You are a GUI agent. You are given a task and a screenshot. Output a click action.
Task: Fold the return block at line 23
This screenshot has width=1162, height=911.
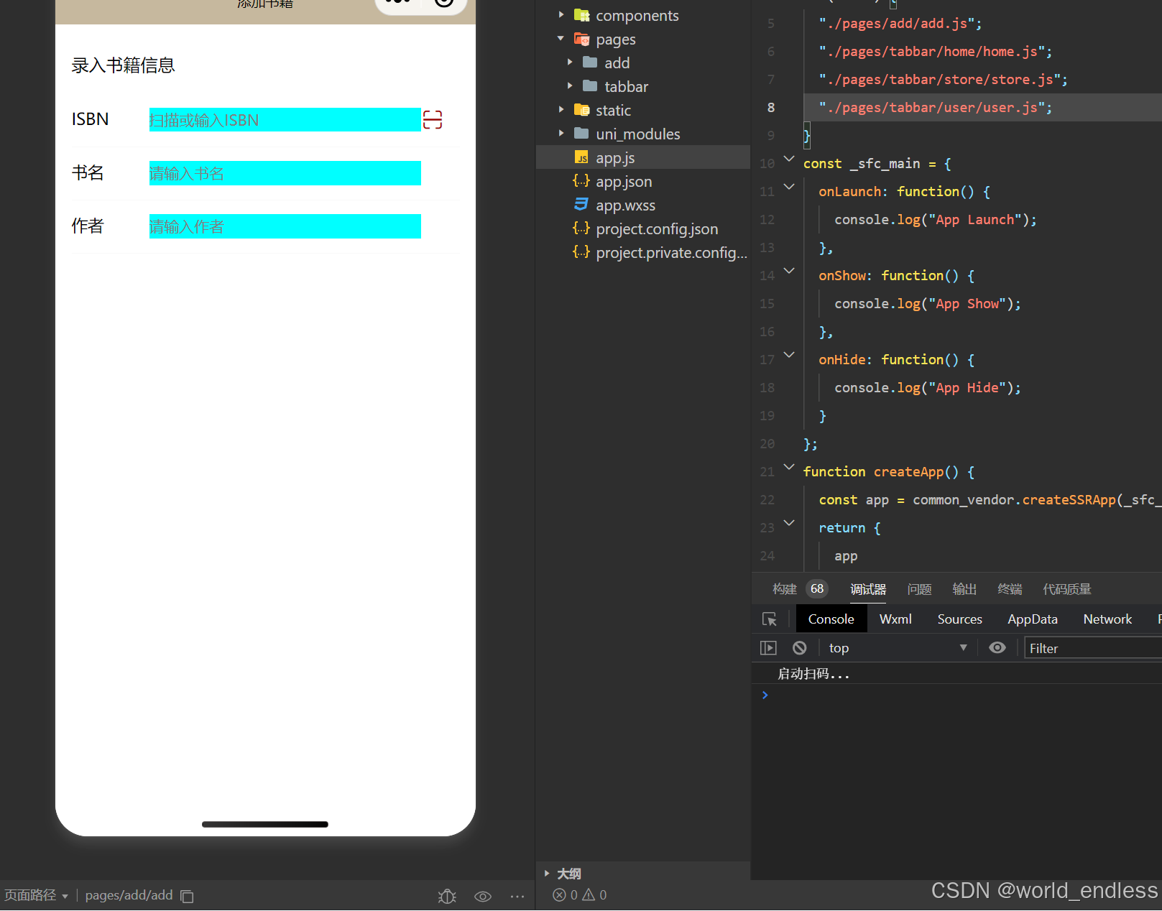(x=789, y=523)
